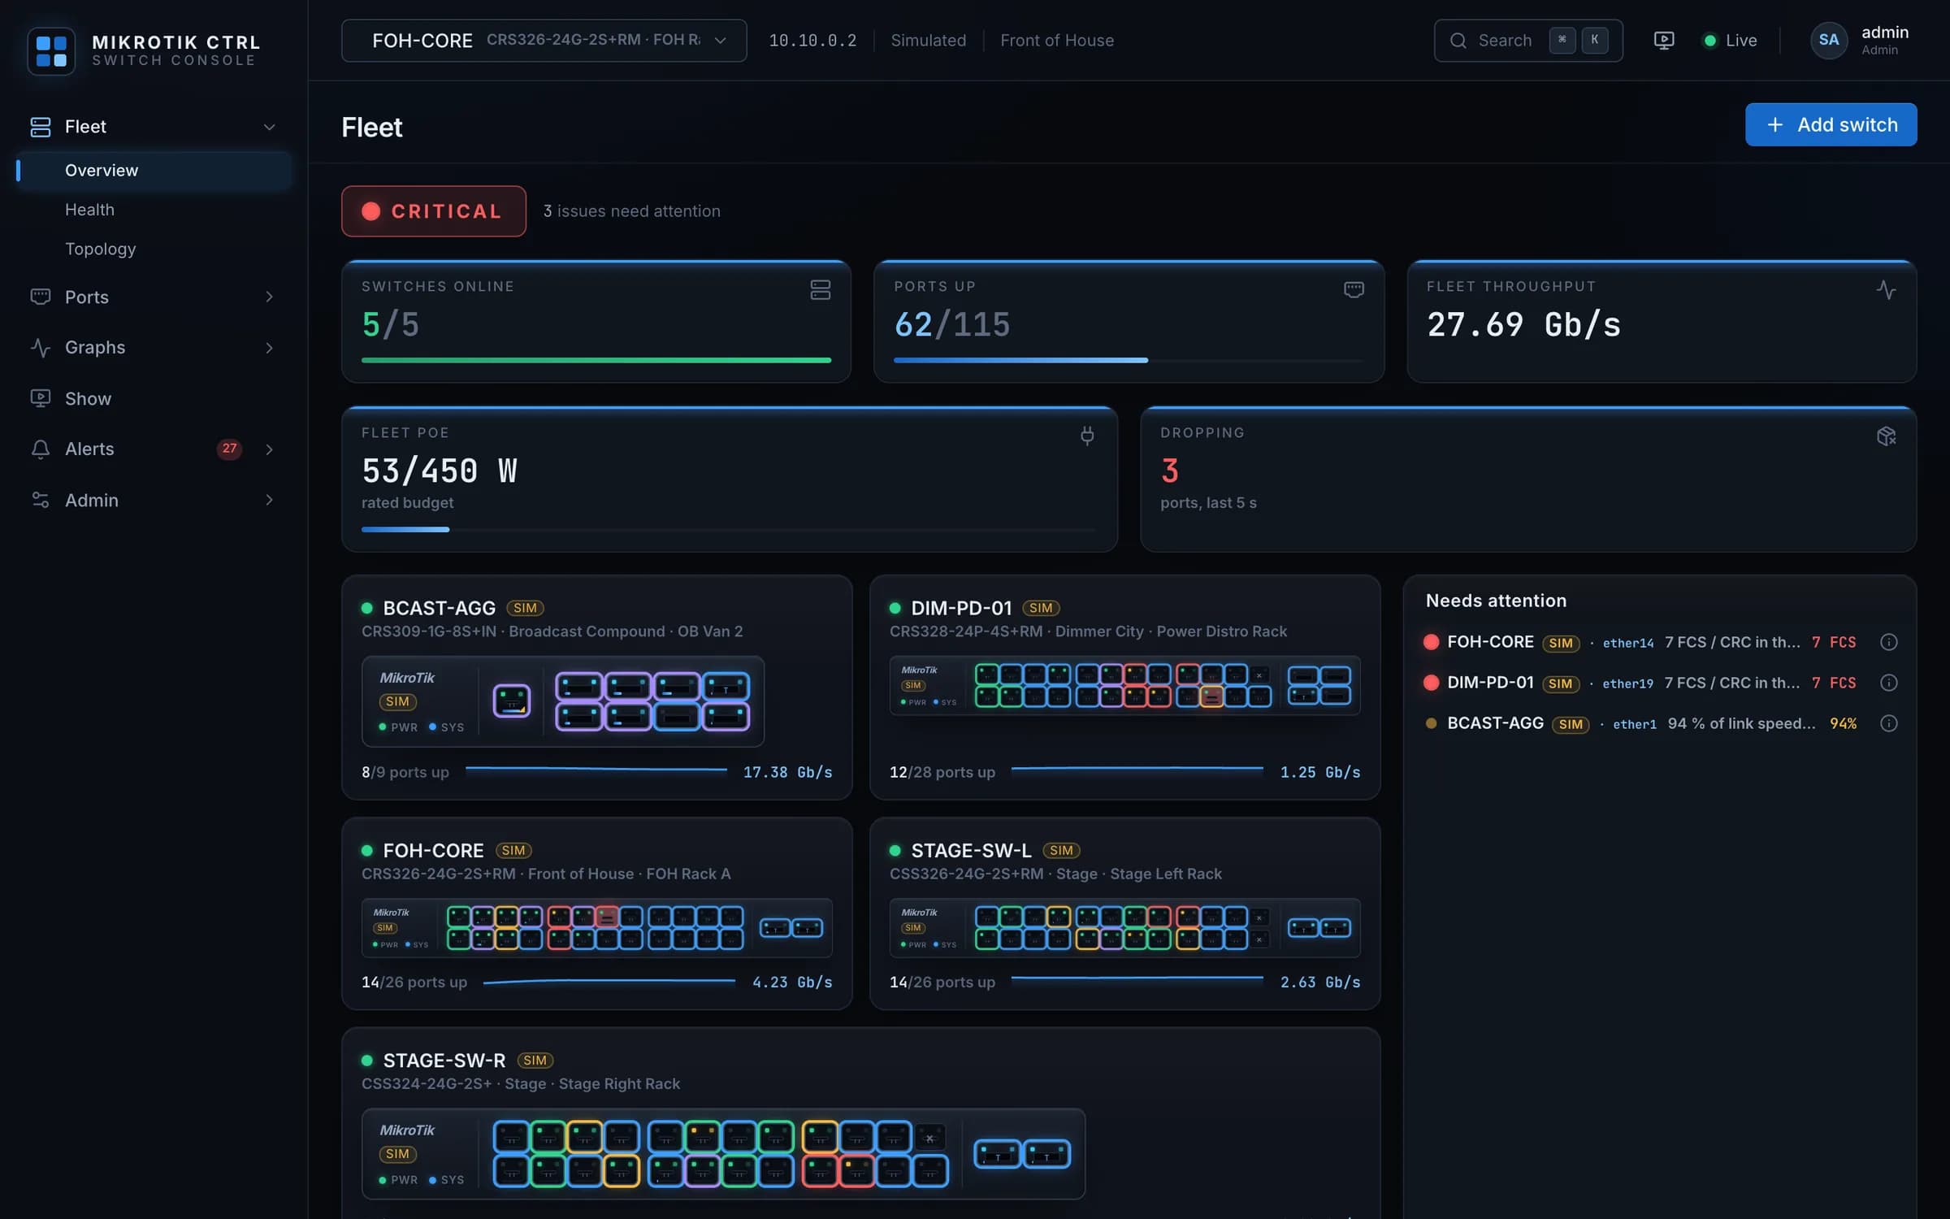Click the DIM-PD-01 port panel thumbnail
The image size is (1950, 1219).
point(1124,686)
